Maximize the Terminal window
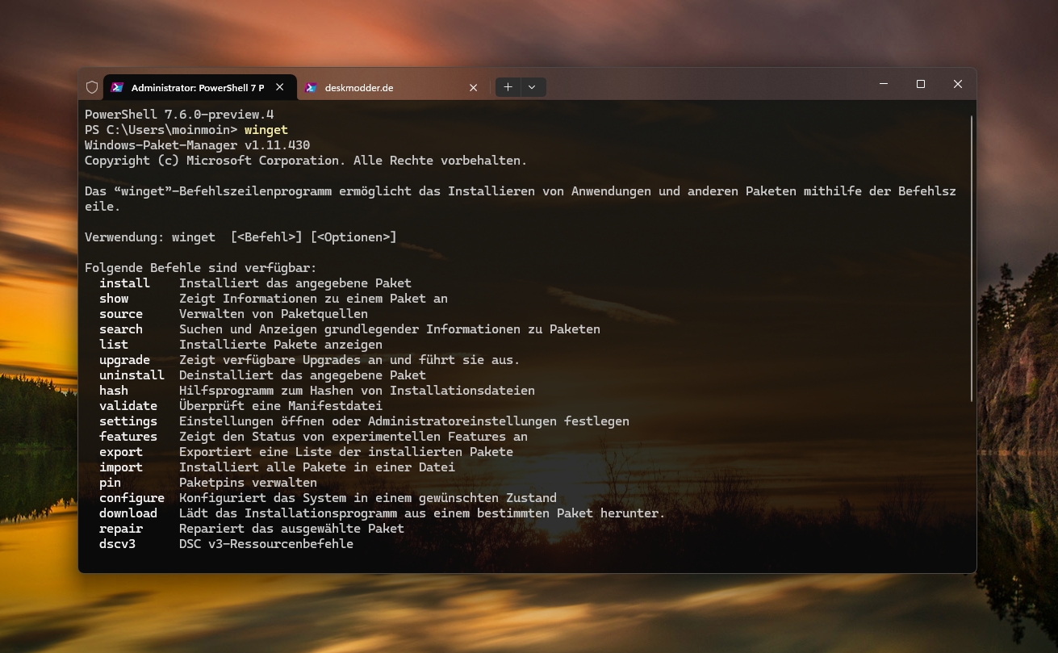This screenshot has height=653, width=1058. point(921,84)
